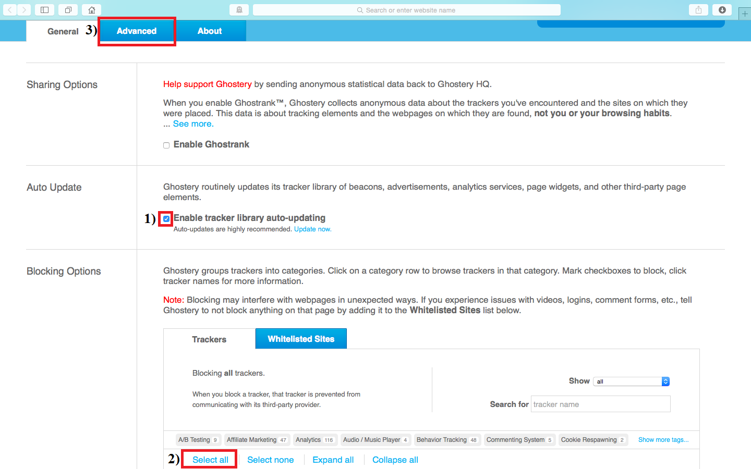Show the downloads list
The width and height of the screenshot is (751, 469).
coord(722,10)
